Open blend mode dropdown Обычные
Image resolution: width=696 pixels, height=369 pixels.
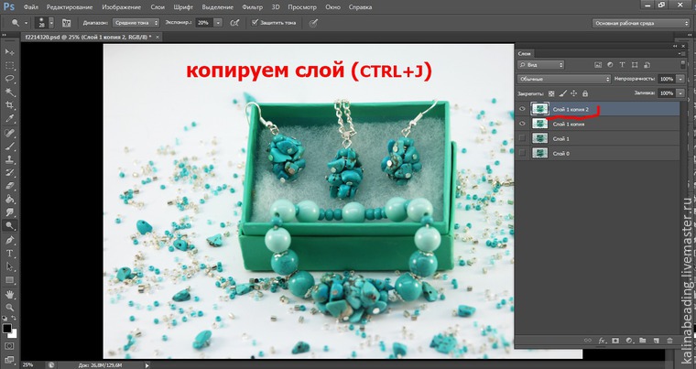click(x=564, y=79)
